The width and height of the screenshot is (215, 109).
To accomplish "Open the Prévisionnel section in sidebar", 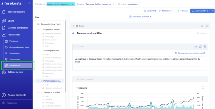I will (x=11, y=35).
